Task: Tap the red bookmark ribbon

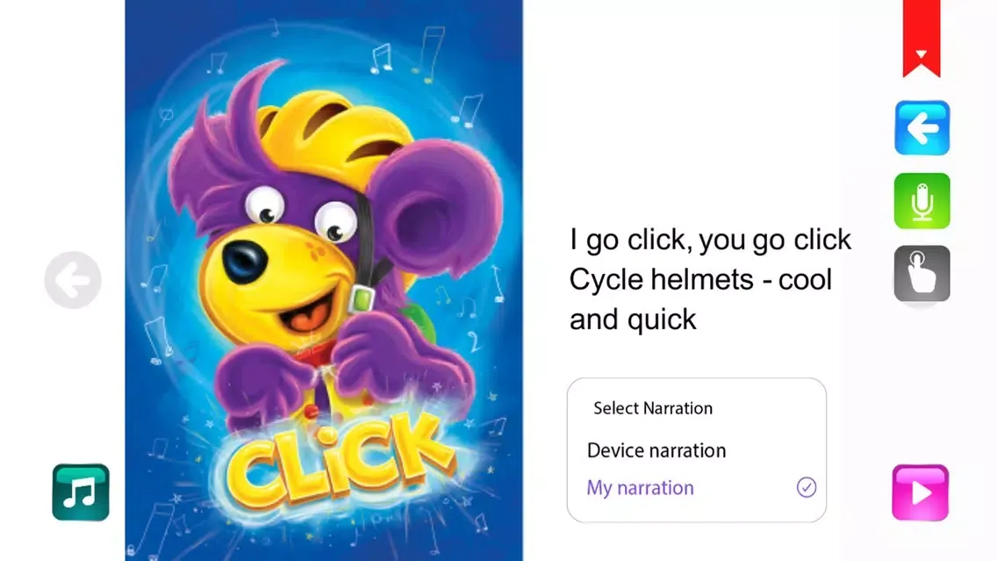Action: click(x=921, y=37)
